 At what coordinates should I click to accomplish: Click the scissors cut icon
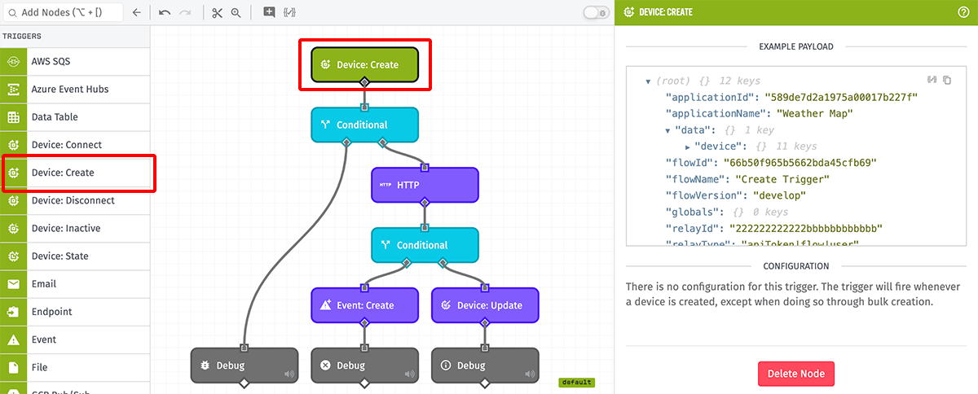click(x=216, y=13)
